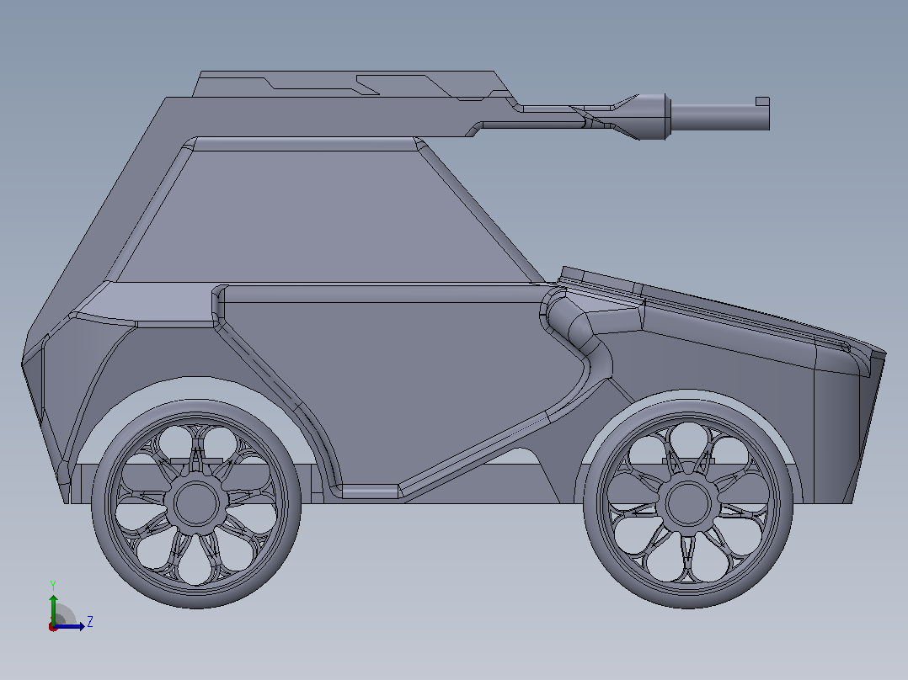Select the red origin point of the triad

[53, 627]
